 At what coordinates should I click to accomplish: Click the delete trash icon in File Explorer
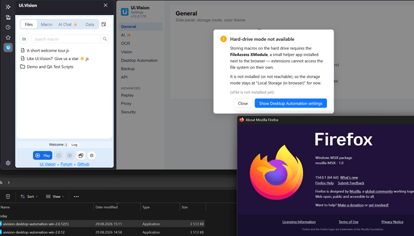coord(8,196)
